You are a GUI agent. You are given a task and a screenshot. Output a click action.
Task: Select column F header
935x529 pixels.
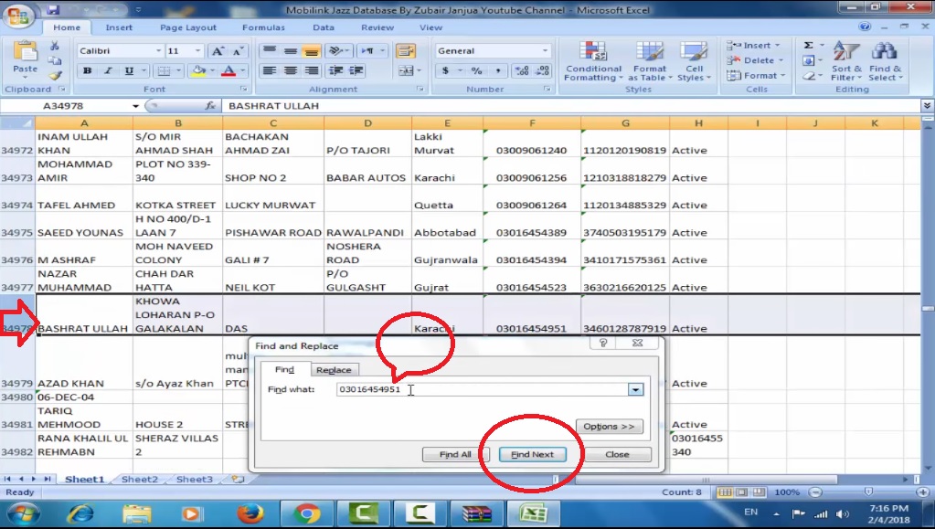[532, 122]
